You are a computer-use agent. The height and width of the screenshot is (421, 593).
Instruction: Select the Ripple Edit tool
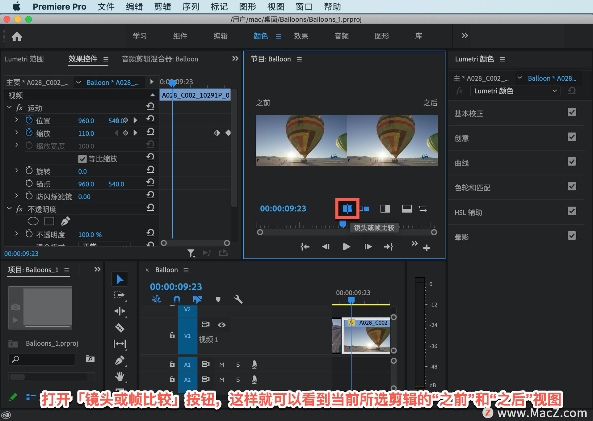[x=120, y=311]
